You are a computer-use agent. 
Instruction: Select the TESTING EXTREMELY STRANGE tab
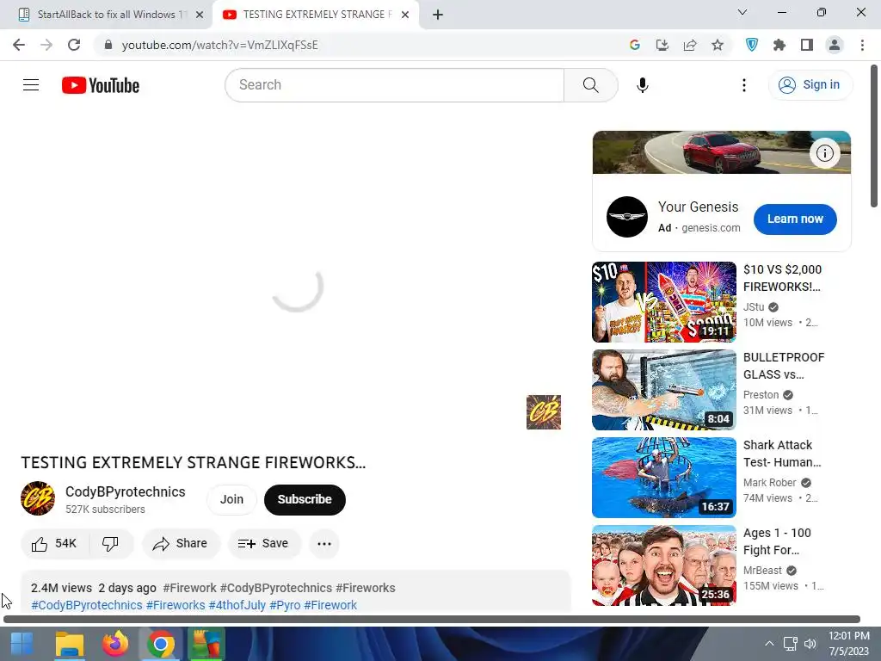[315, 15]
